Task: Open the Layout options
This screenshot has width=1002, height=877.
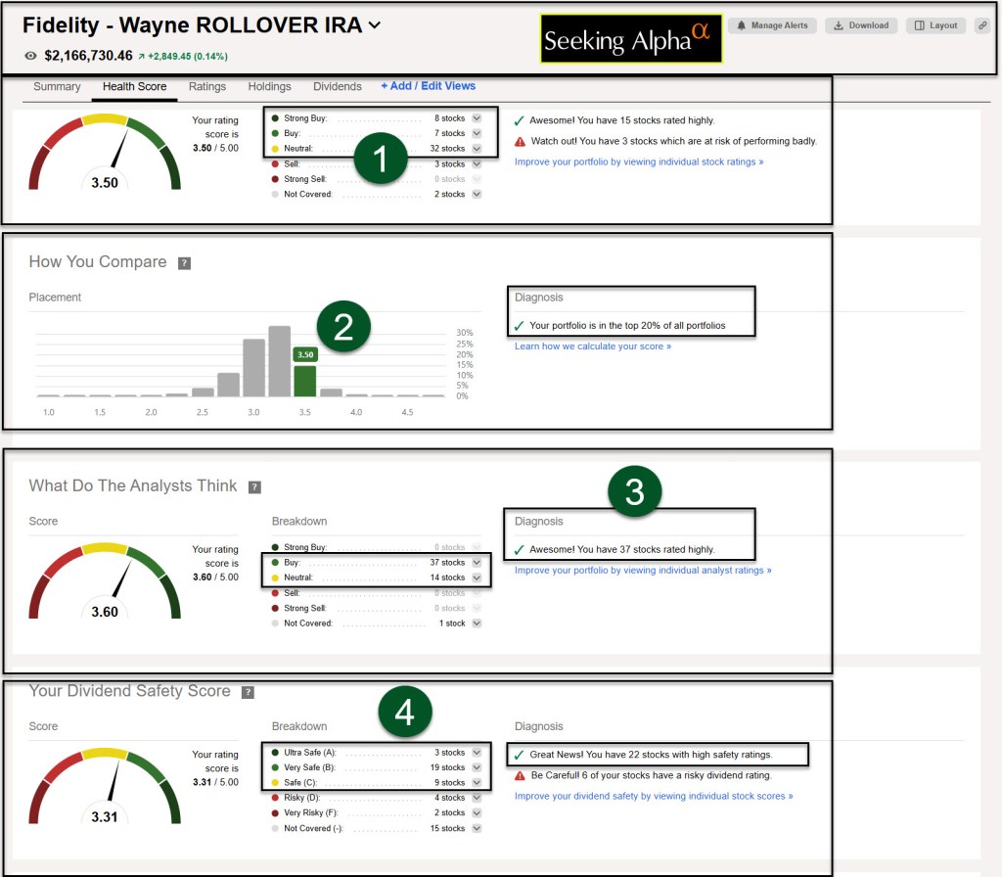Action: (x=935, y=25)
